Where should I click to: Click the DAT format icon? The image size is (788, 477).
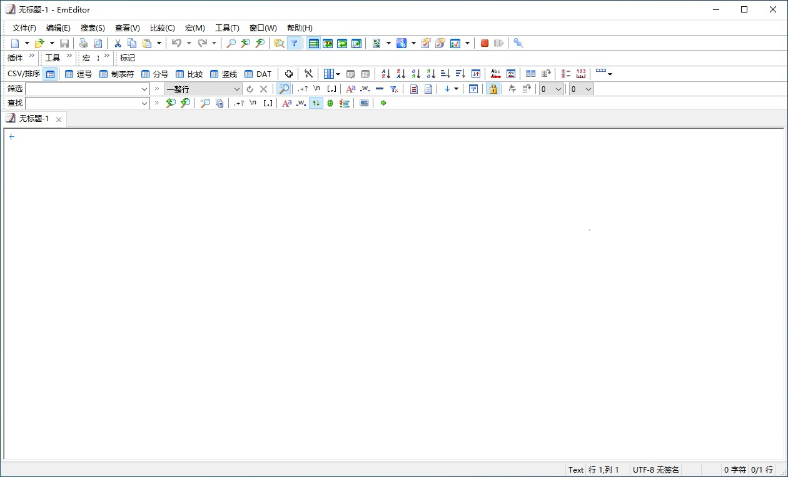pyautogui.click(x=258, y=74)
